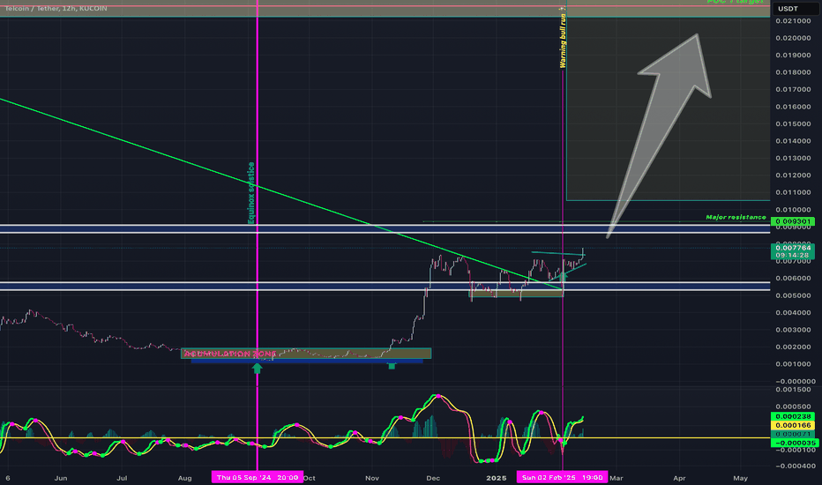
Task: Select the green target box above 0.010500
Action: click(x=668, y=108)
